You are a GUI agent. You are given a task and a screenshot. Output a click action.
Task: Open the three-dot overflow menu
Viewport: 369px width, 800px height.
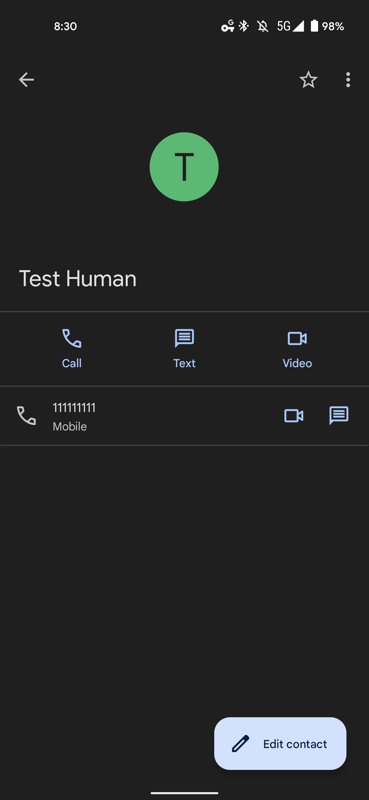coord(348,80)
